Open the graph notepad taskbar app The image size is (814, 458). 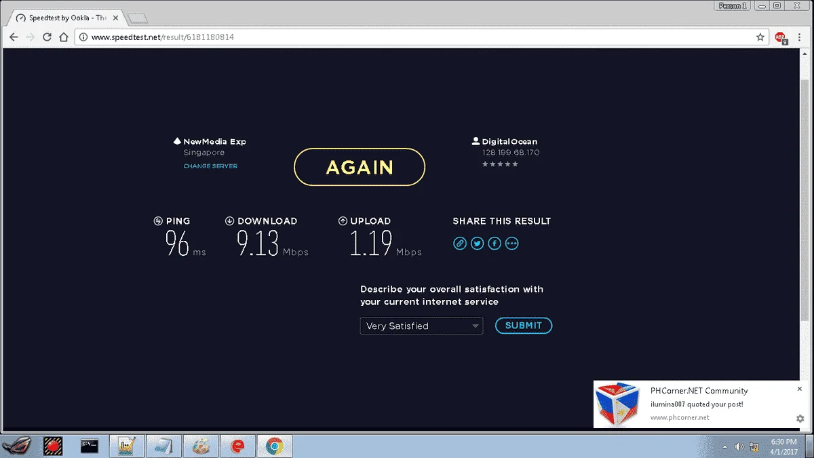[x=126, y=446]
